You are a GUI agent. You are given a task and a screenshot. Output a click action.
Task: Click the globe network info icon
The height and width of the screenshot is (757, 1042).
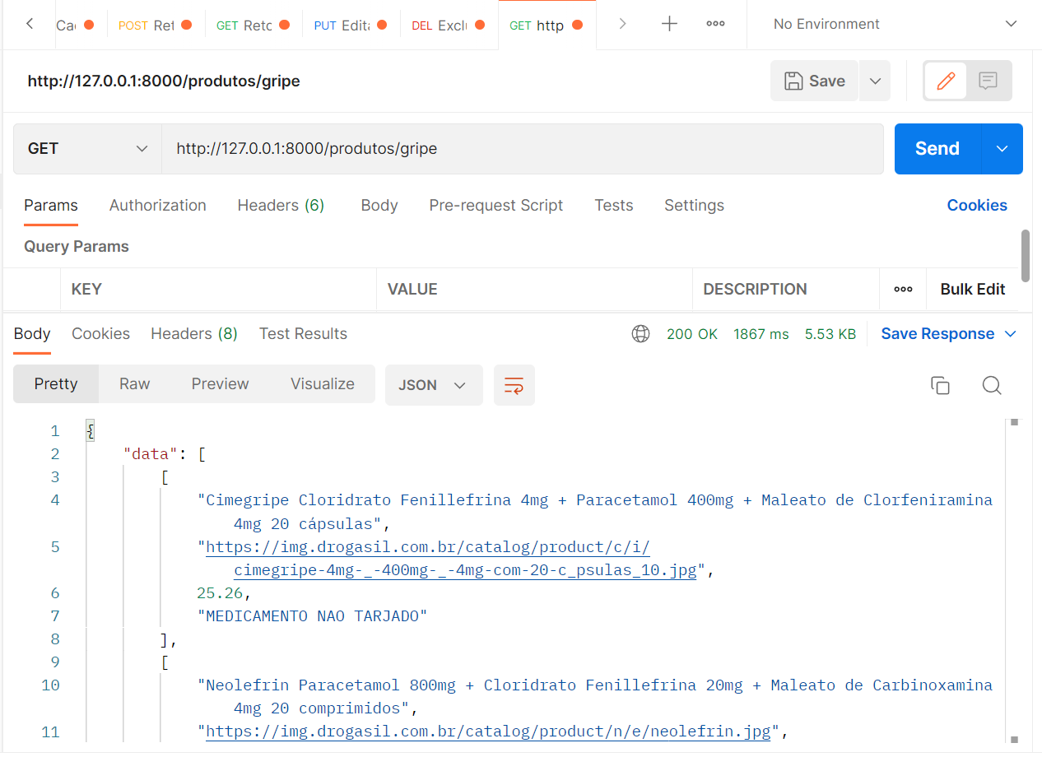[x=640, y=333]
